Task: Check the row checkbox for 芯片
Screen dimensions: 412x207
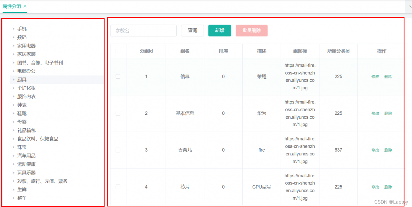Action: [x=118, y=187]
